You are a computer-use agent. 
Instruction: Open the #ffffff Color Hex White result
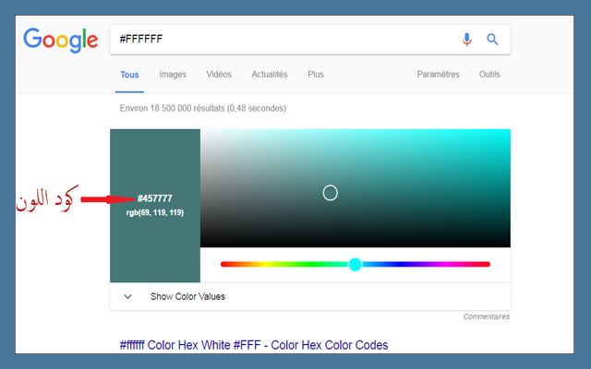254,345
